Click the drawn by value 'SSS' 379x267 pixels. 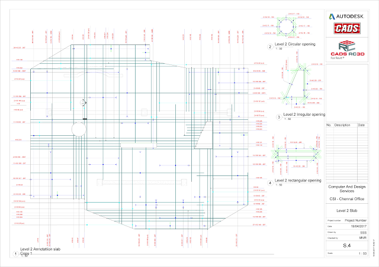pyautogui.click(x=363, y=233)
